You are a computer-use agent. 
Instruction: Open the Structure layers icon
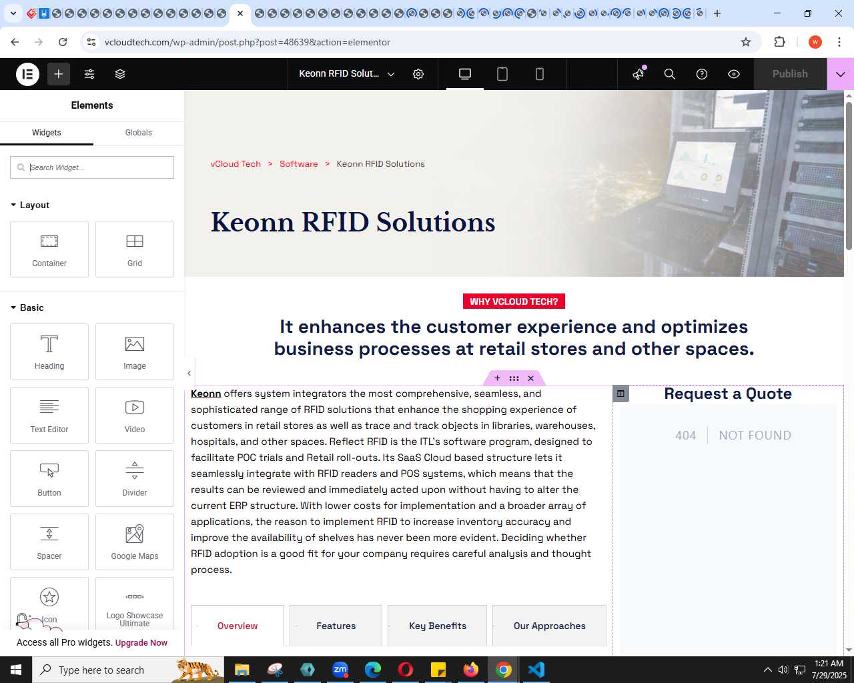tap(120, 74)
